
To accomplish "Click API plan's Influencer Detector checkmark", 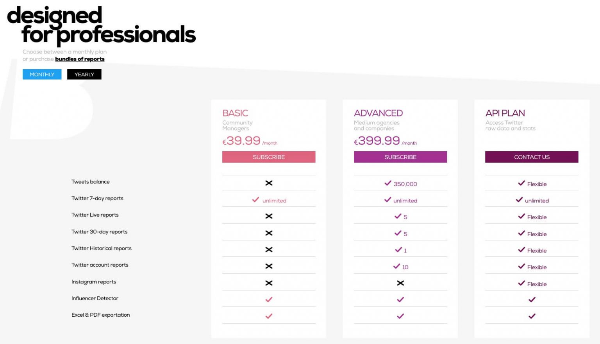I will 532,300.
